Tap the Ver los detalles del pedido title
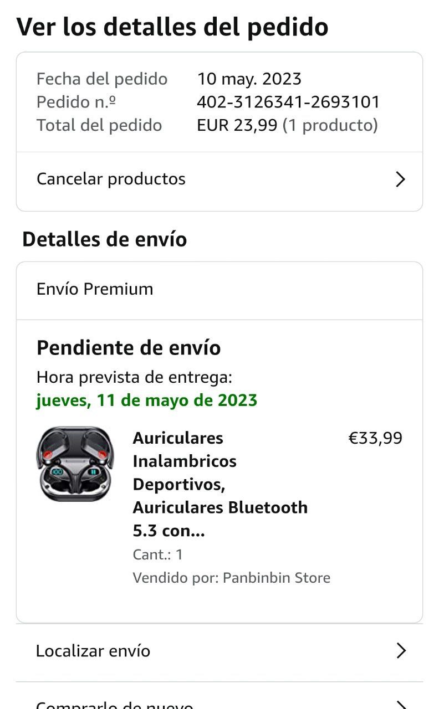Image resolution: width=439 pixels, height=709 pixels. pos(172,27)
